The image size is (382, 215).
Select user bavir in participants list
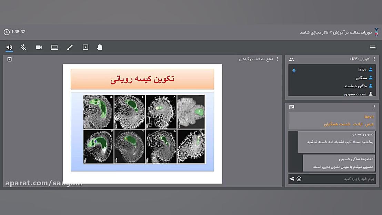coord(362,70)
